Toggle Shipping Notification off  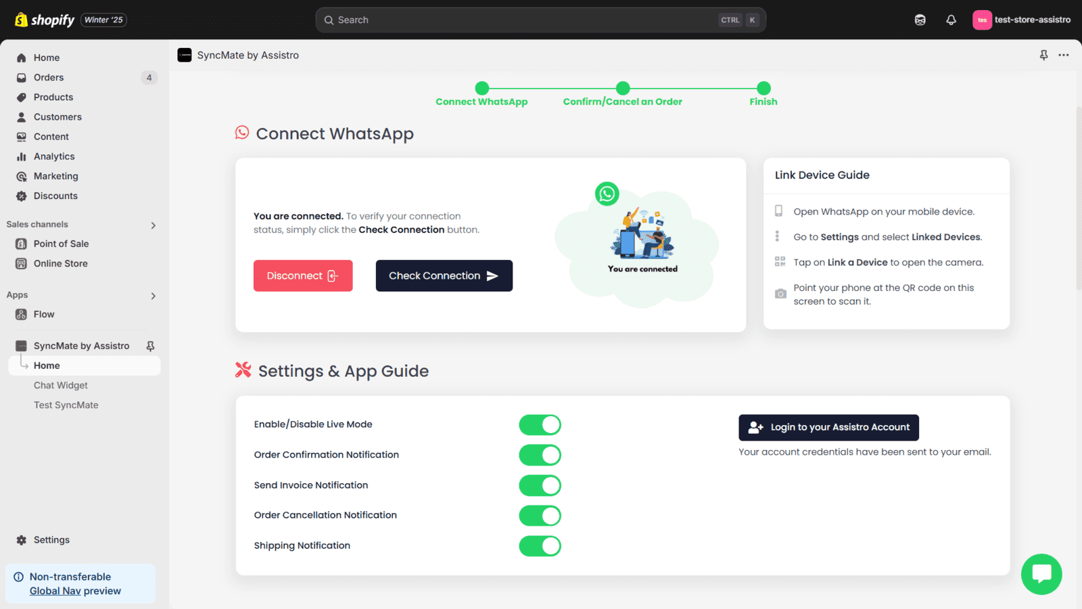(540, 546)
